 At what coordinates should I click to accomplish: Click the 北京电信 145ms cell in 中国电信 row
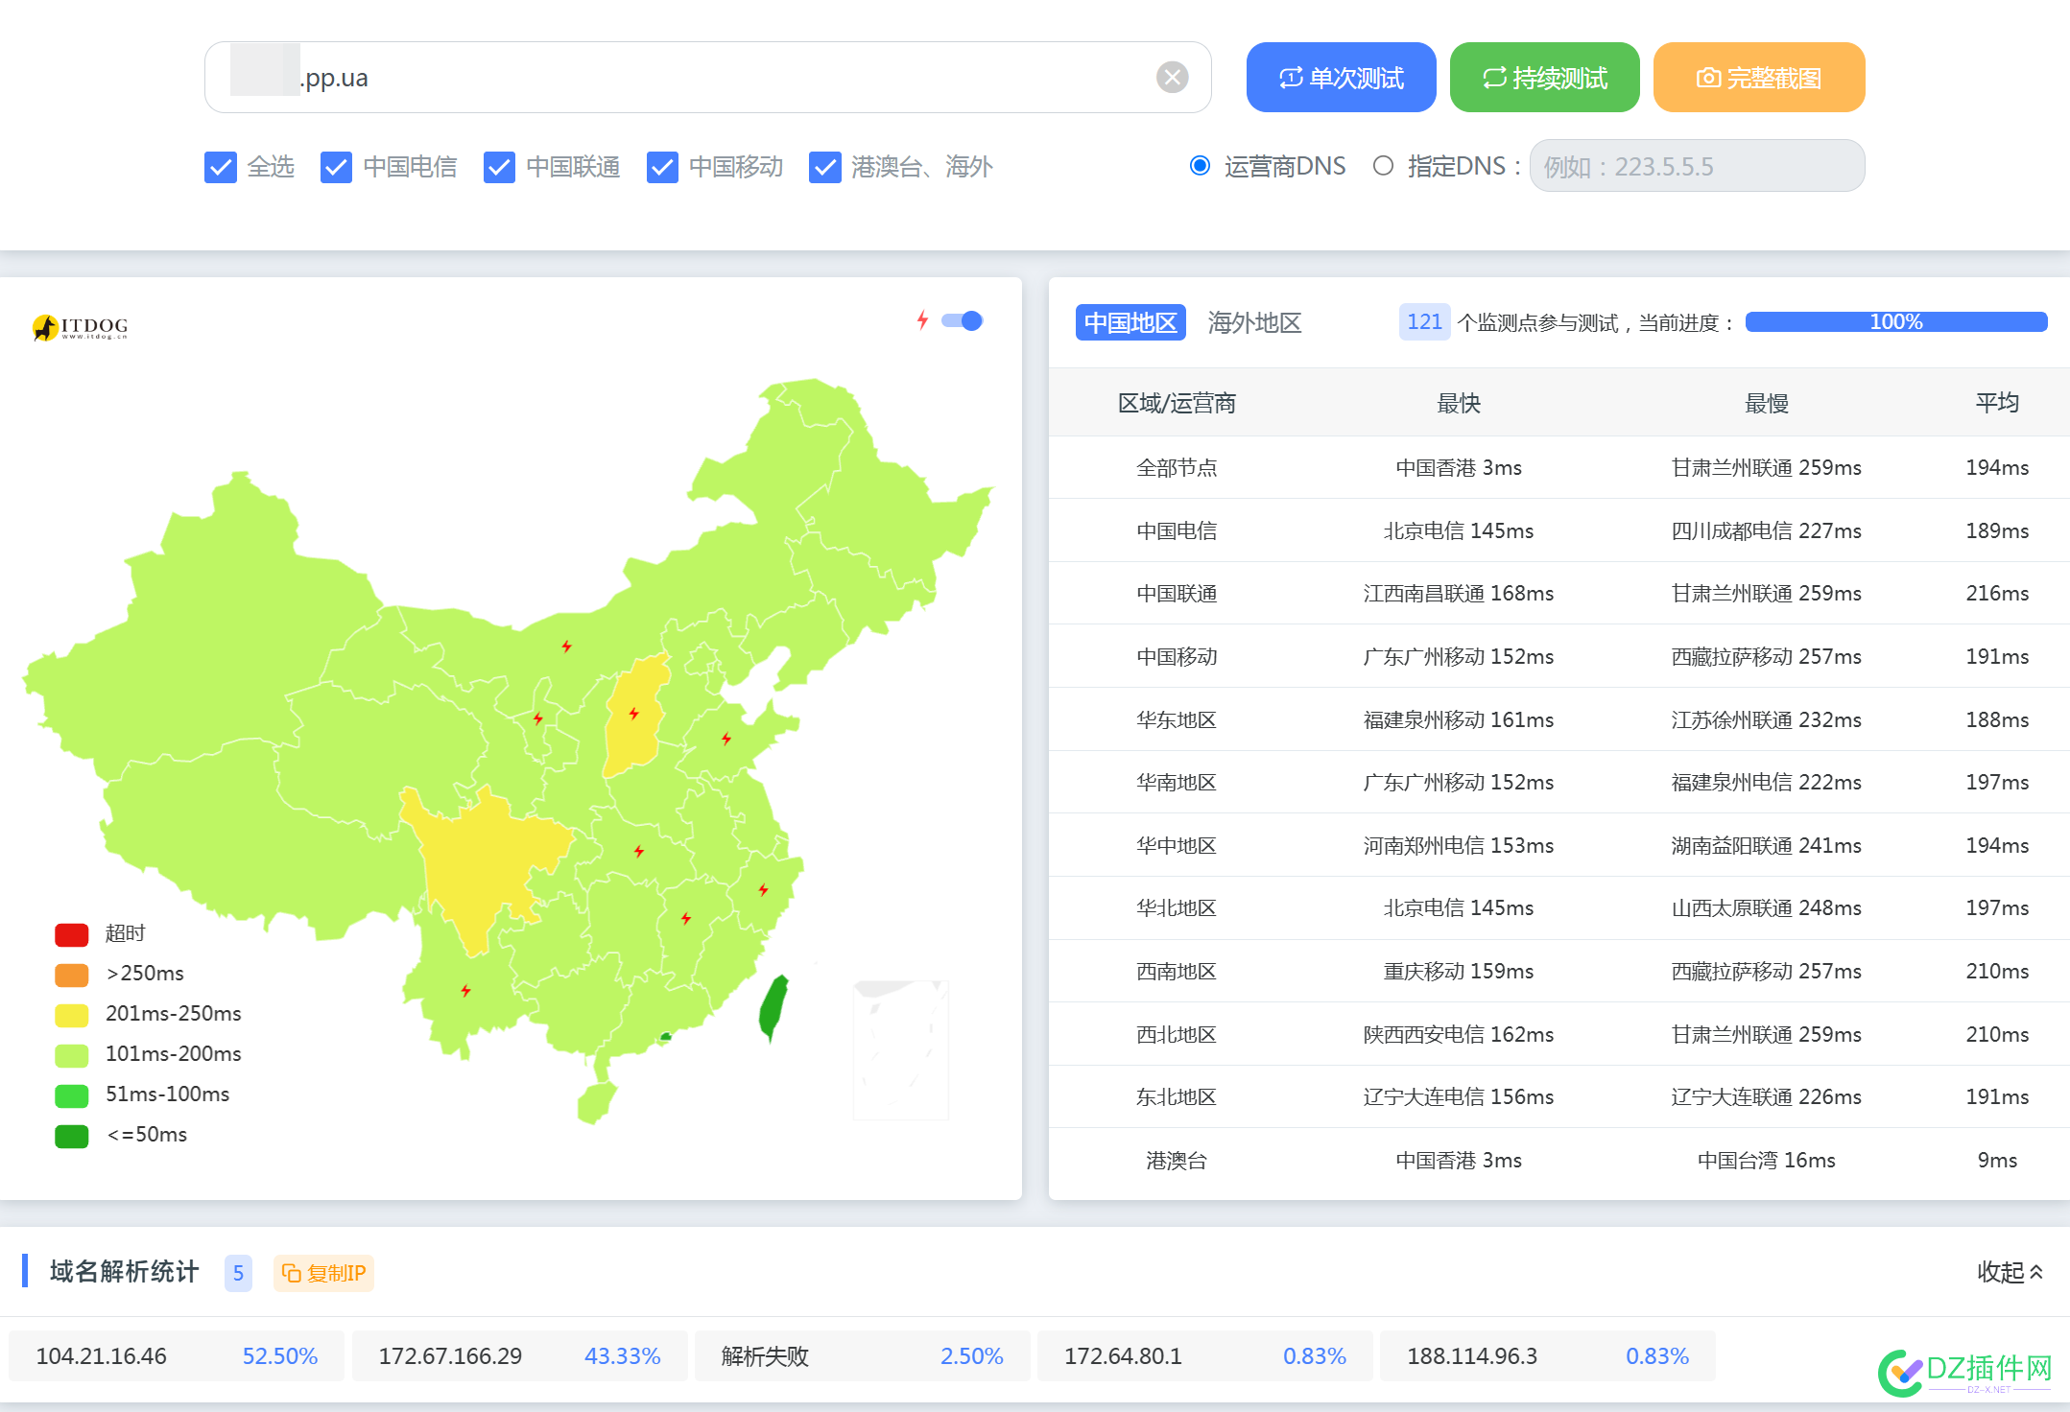[1458, 530]
